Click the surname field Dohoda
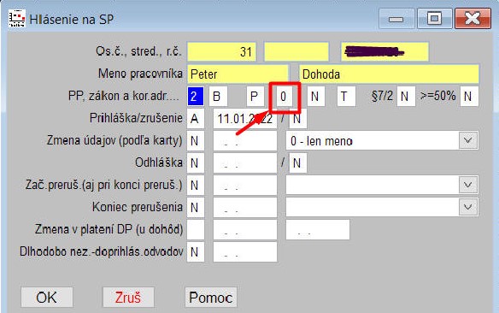 (389, 74)
